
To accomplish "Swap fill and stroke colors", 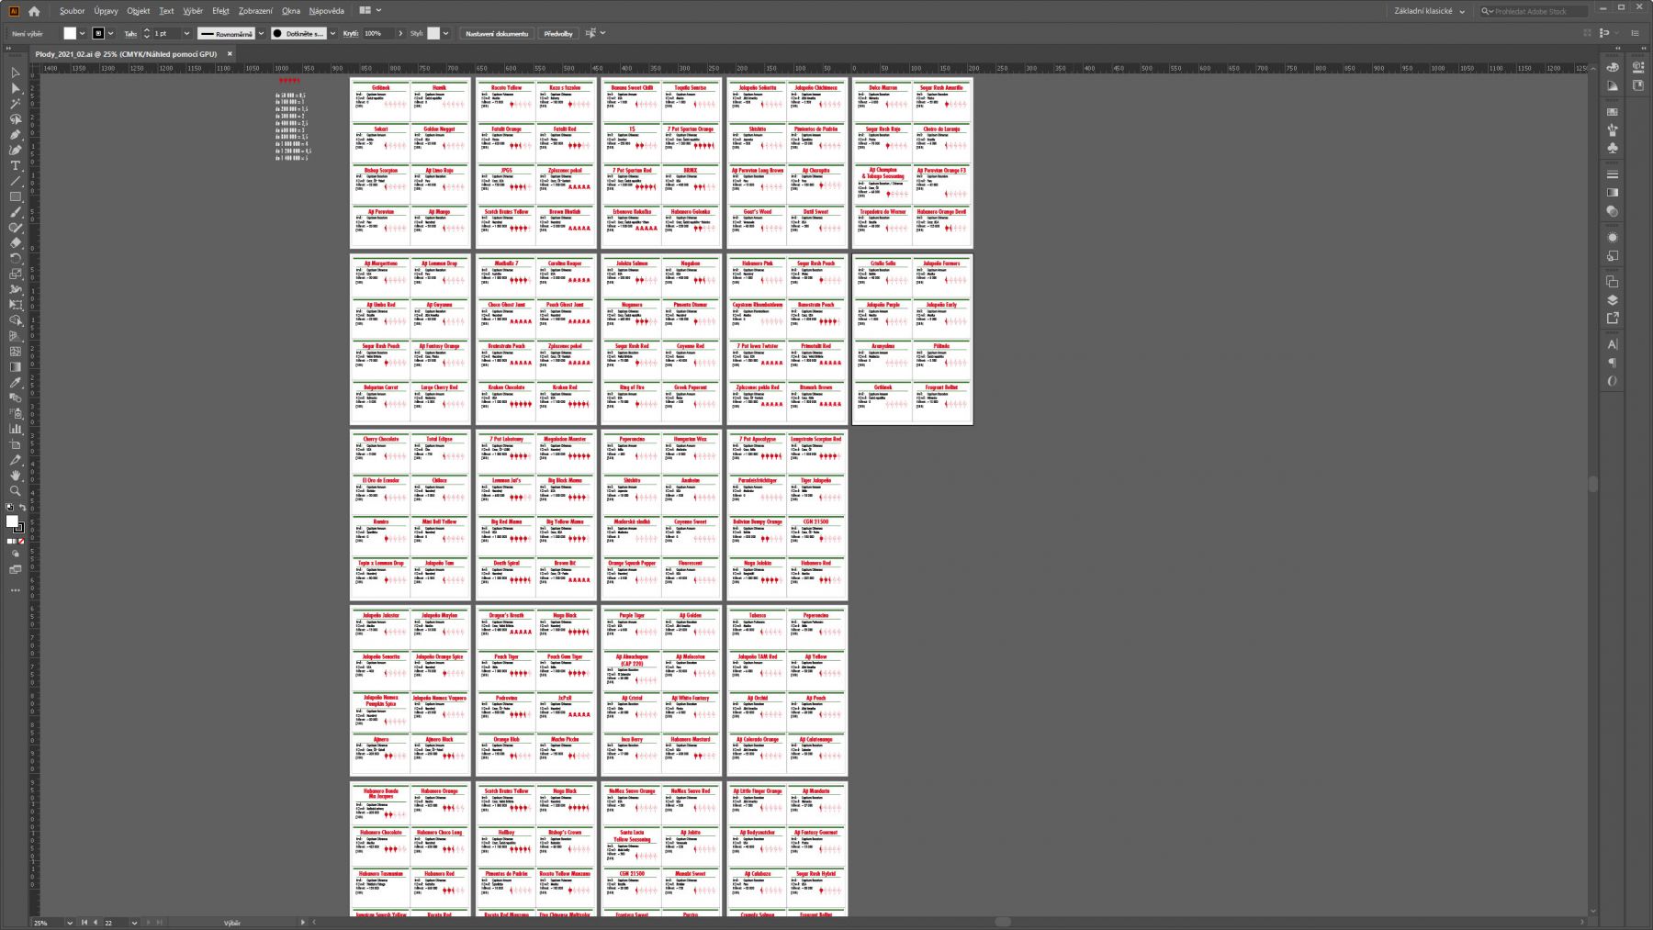I will tap(23, 508).
